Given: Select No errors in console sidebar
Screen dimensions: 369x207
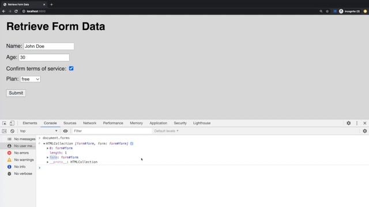Looking at the screenshot, I should pos(18,153).
